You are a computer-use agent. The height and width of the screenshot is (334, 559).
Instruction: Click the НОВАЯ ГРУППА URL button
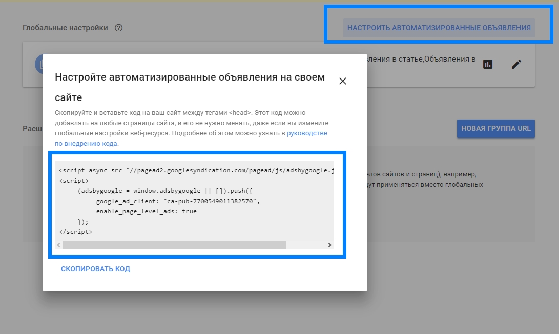pyautogui.click(x=496, y=128)
